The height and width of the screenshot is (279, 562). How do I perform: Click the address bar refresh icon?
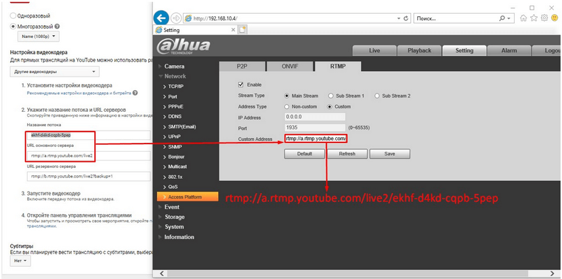[x=406, y=18]
